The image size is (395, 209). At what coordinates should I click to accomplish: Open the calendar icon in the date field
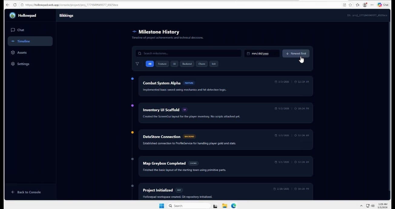pyautogui.click(x=249, y=53)
